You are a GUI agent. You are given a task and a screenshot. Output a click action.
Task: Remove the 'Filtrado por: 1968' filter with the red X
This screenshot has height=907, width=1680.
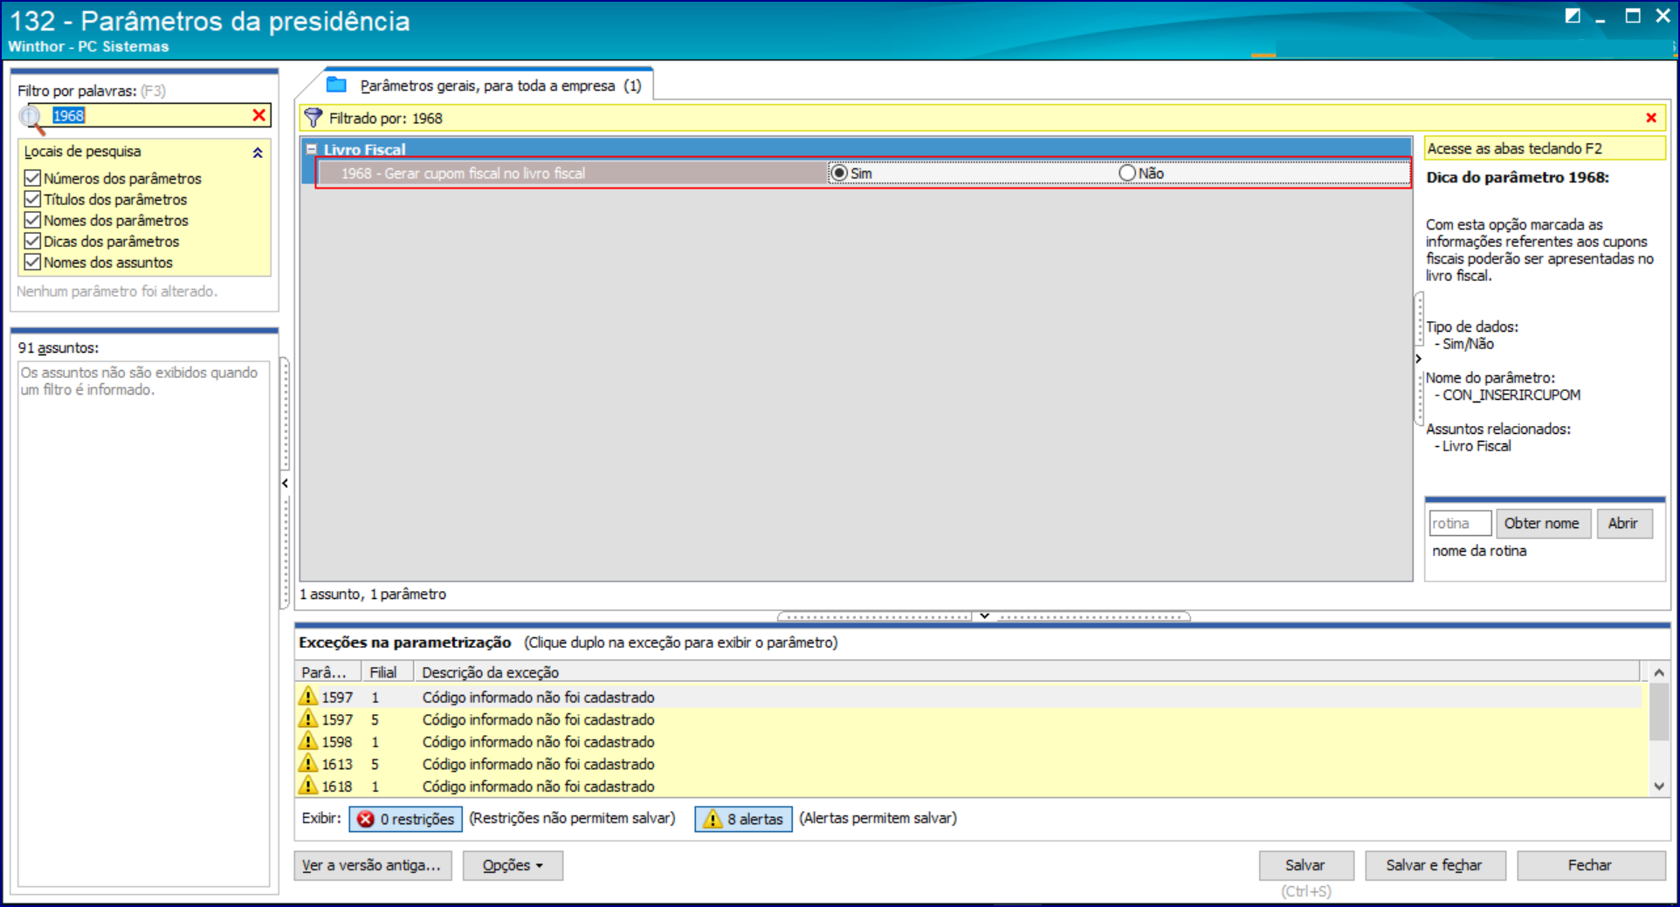pos(1651,118)
